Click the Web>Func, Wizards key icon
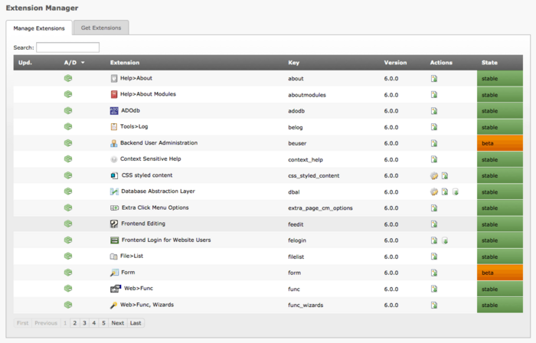This screenshot has width=536, height=343. 114,305
